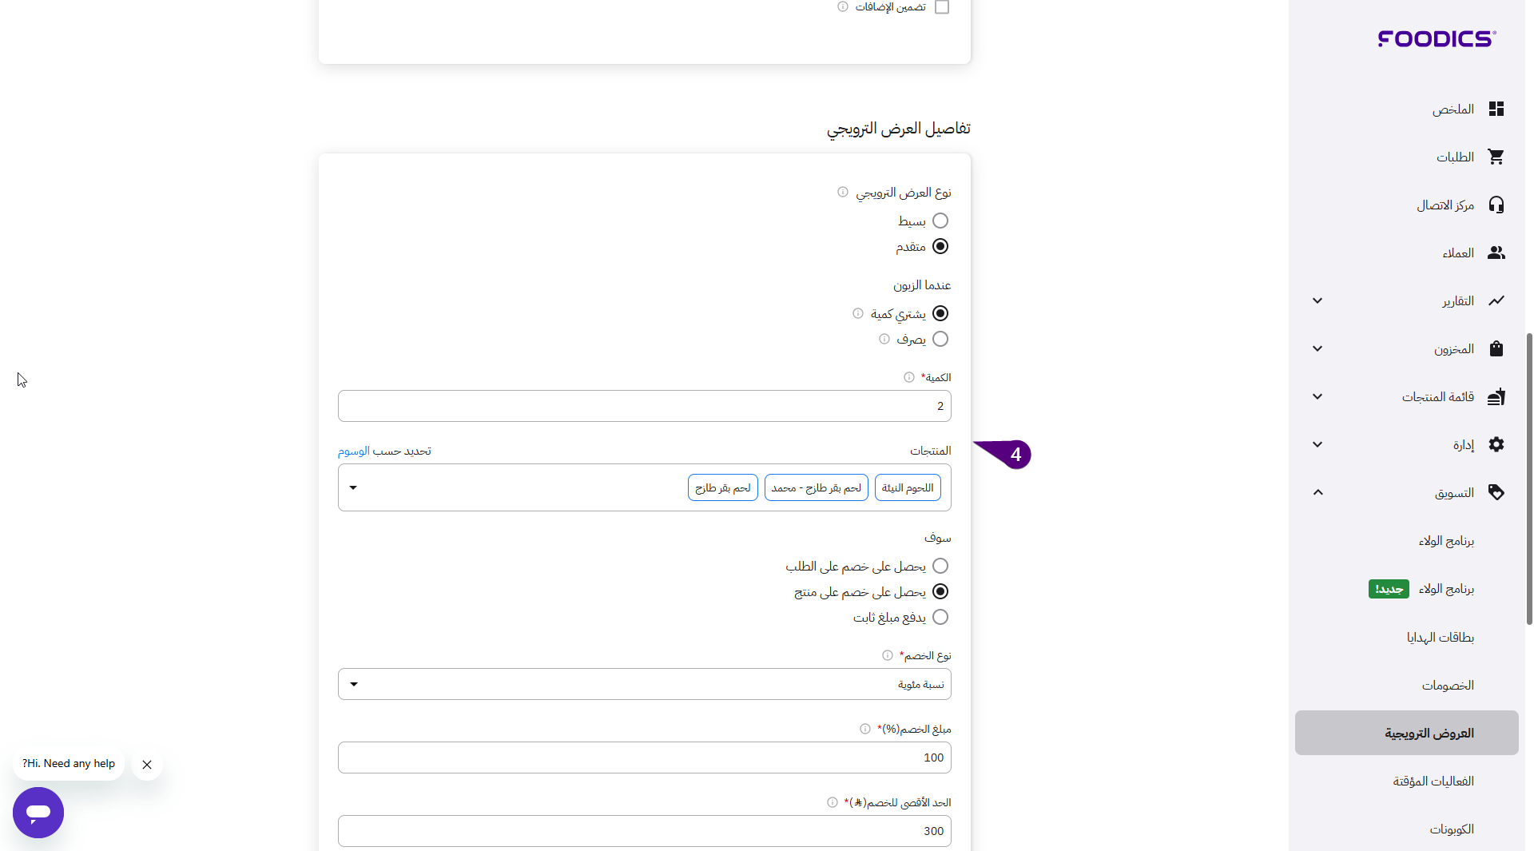This screenshot has height=851, width=1534.
Task: Click the orders shopping cart icon
Action: click(x=1496, y=157)
